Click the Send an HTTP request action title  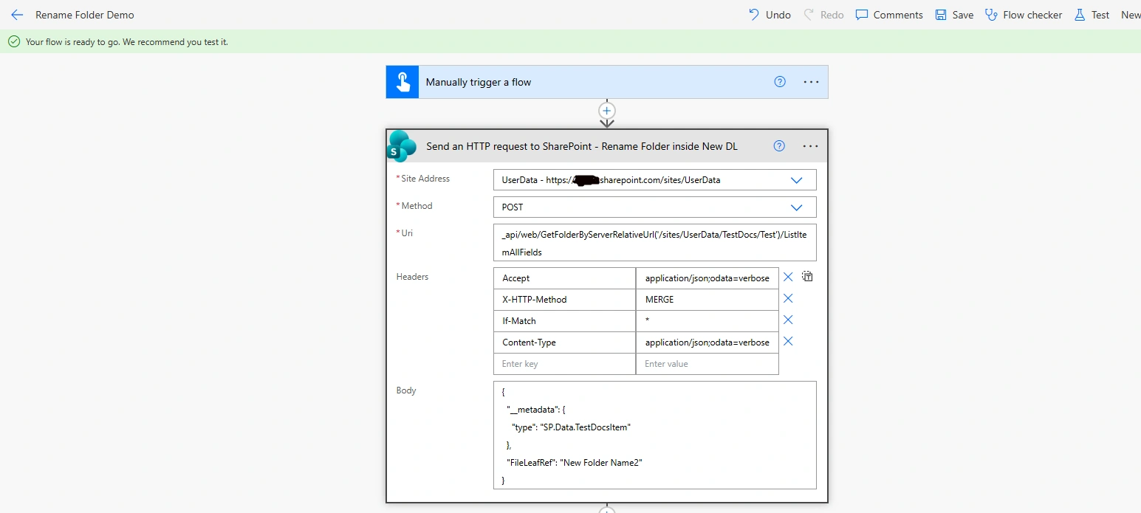[582, 146]
